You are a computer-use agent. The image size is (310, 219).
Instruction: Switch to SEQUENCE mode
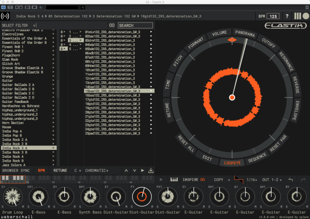coord(257,158)
